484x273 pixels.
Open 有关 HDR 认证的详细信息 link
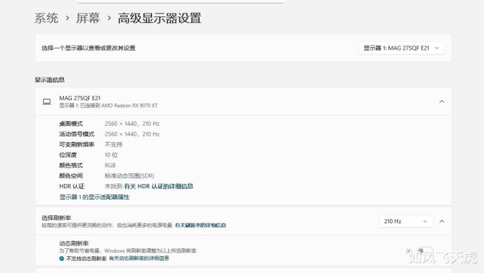(x=159, y=186)
